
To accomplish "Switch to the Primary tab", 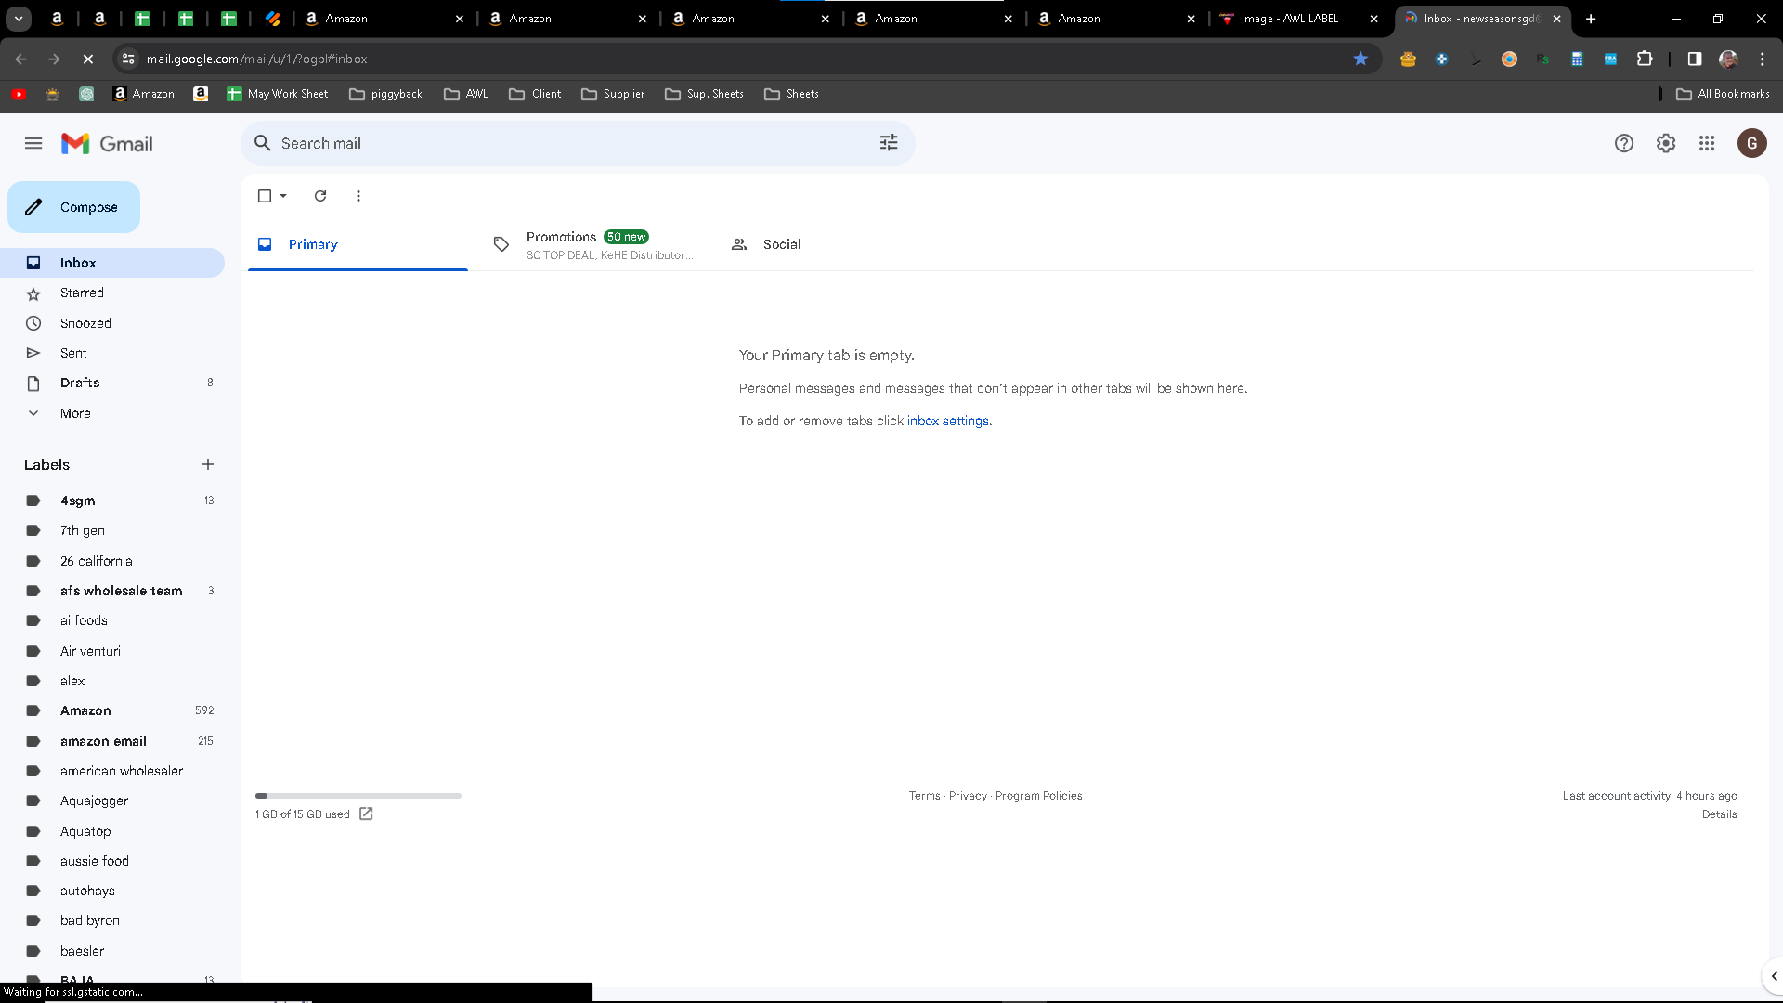I will click(358, 244).
